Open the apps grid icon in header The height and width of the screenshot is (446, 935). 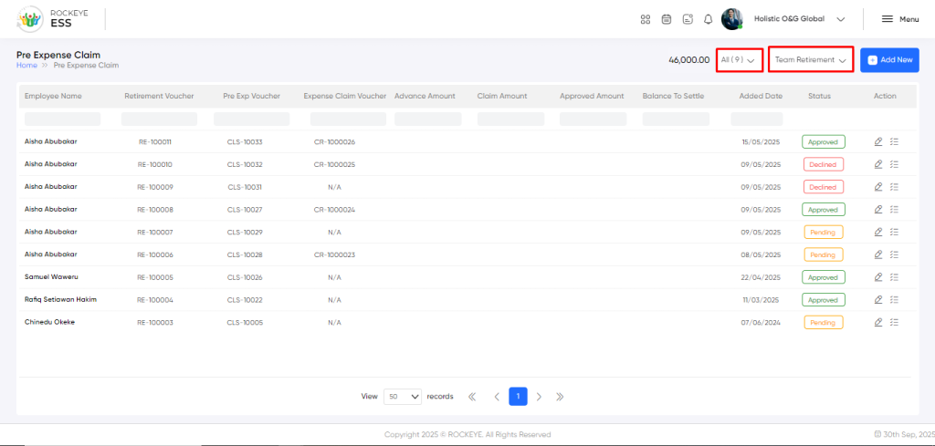[x=646, y=19]
